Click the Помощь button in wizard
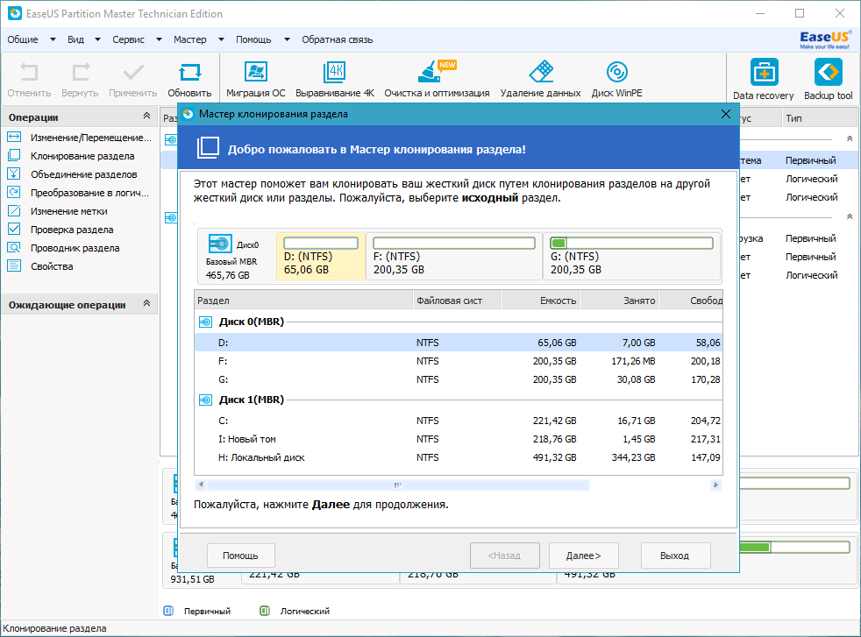Screen dimensions: 861x637 (x=240, y=556)
